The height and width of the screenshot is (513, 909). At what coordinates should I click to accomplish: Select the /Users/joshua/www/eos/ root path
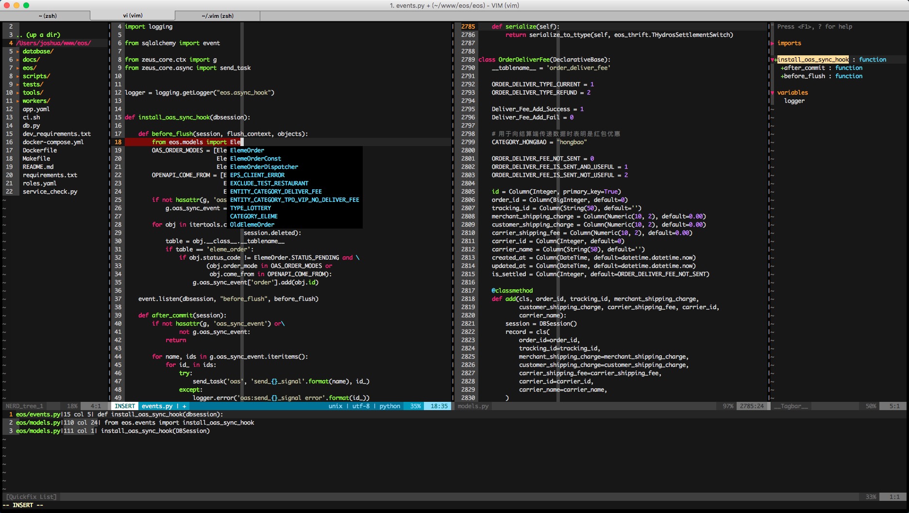coord(53,43)
